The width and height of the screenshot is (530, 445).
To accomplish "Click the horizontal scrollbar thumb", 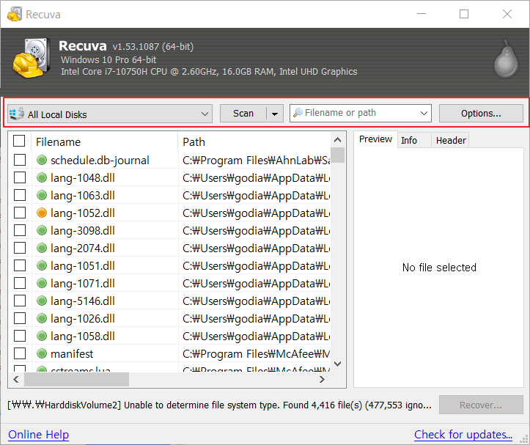I will point(76,380).
